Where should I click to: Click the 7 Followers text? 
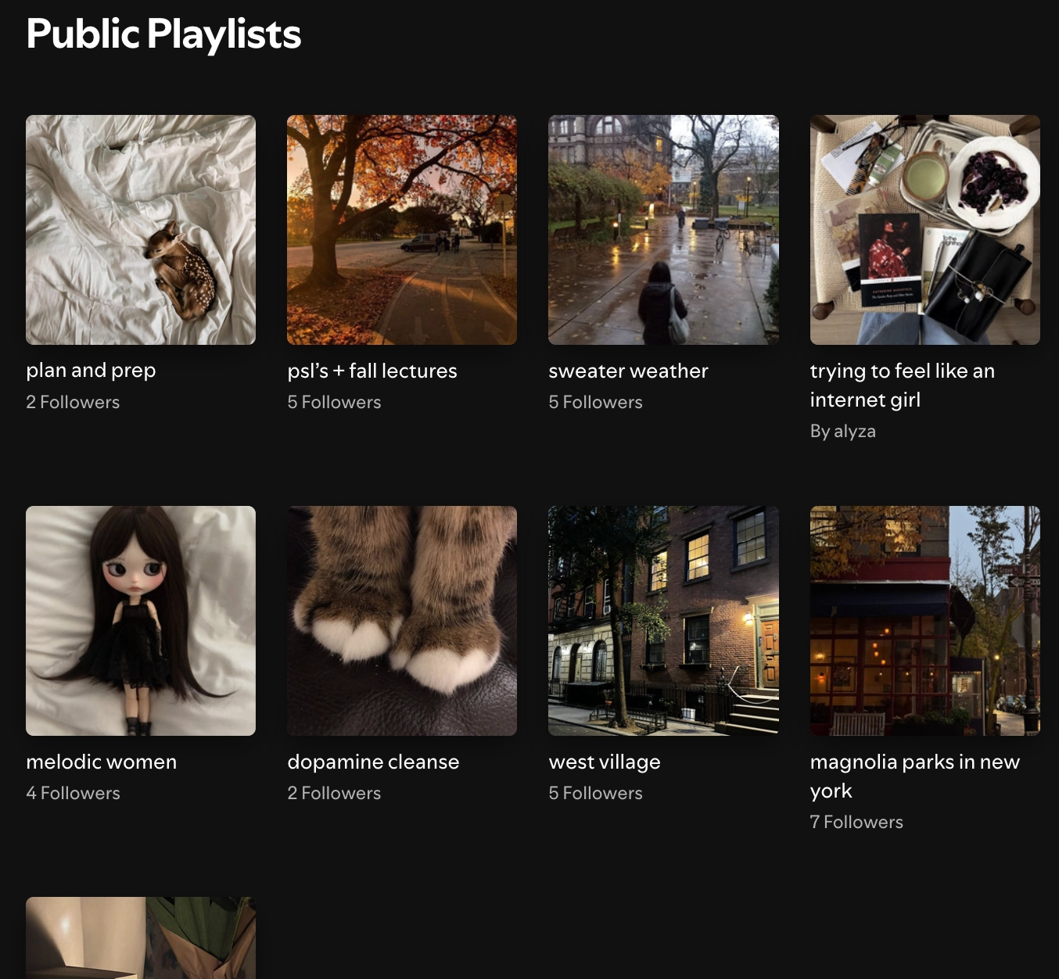click(856, 822)
